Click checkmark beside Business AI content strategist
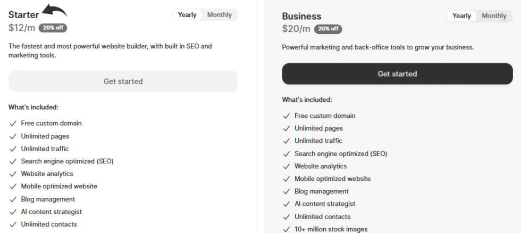The image size is (521, 233). pos(286,204)
